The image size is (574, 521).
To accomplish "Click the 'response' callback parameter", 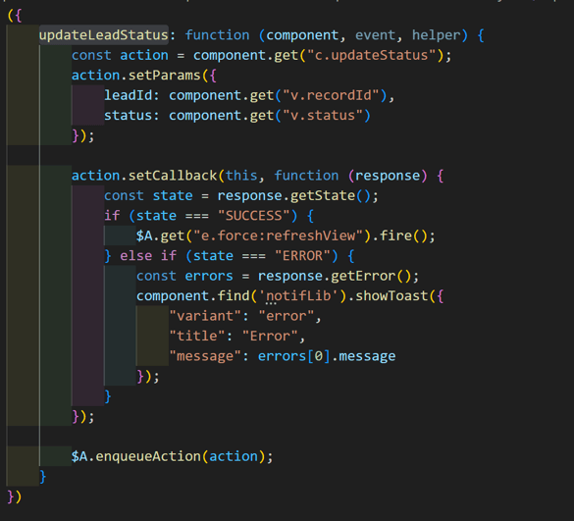I will 388,176.
